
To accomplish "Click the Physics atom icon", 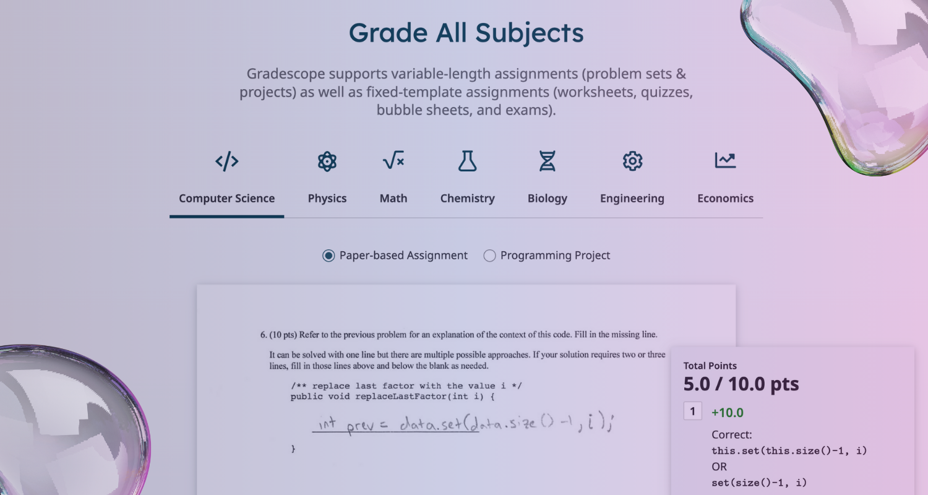I will coord(327,162).
